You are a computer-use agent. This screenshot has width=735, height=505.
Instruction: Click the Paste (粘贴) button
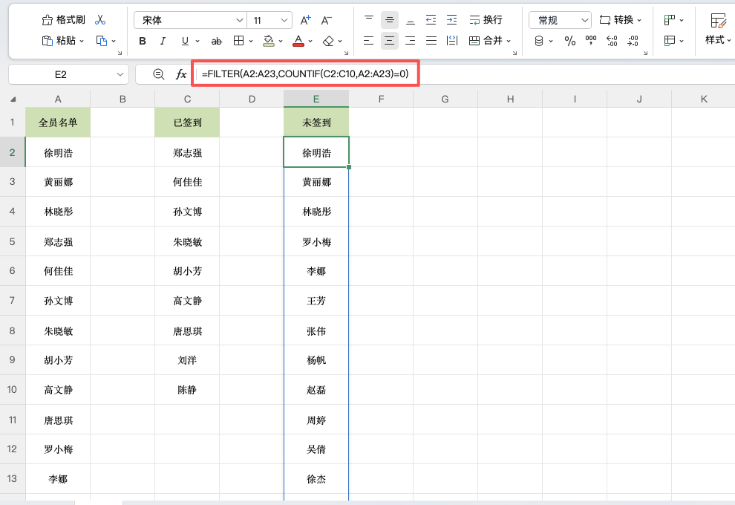(59, 41)
